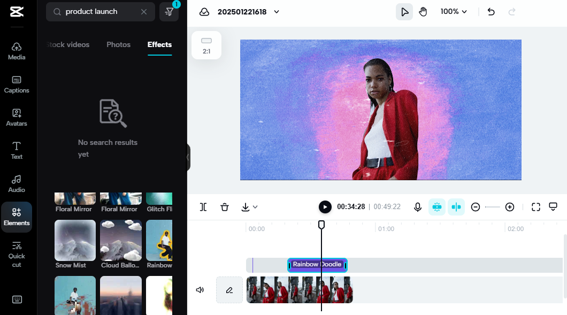Viewport: 567px width, 315px height.
Task: Open the Audio panel
Action: 17,184
